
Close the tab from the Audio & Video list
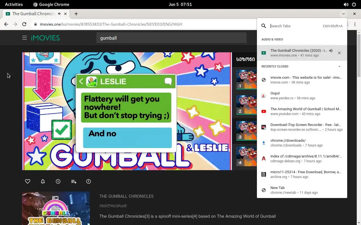(x=339, y=53)
